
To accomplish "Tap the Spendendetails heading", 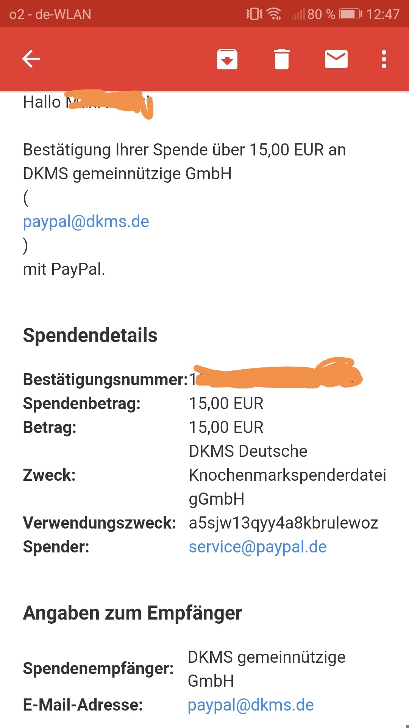I will [x=90, y=336].
